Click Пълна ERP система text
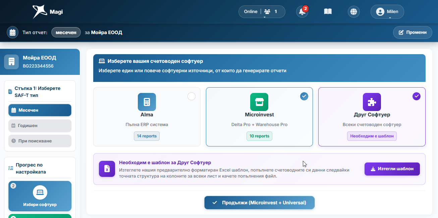This screenshot has height=218, width=438. (x=147, y=125)
